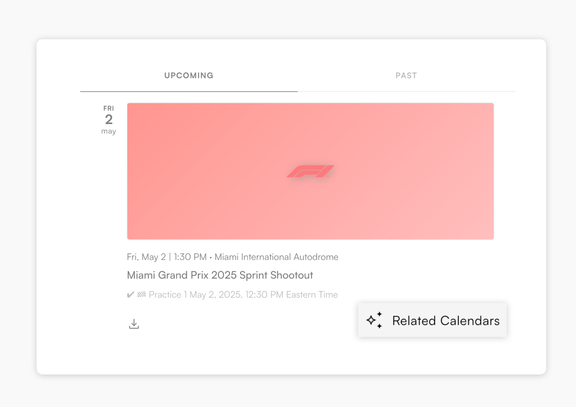The image size is (576, 407).
Task: Click the Fri, May 2 date and time text
Action: pyautogui.click(x=167, y=257)
